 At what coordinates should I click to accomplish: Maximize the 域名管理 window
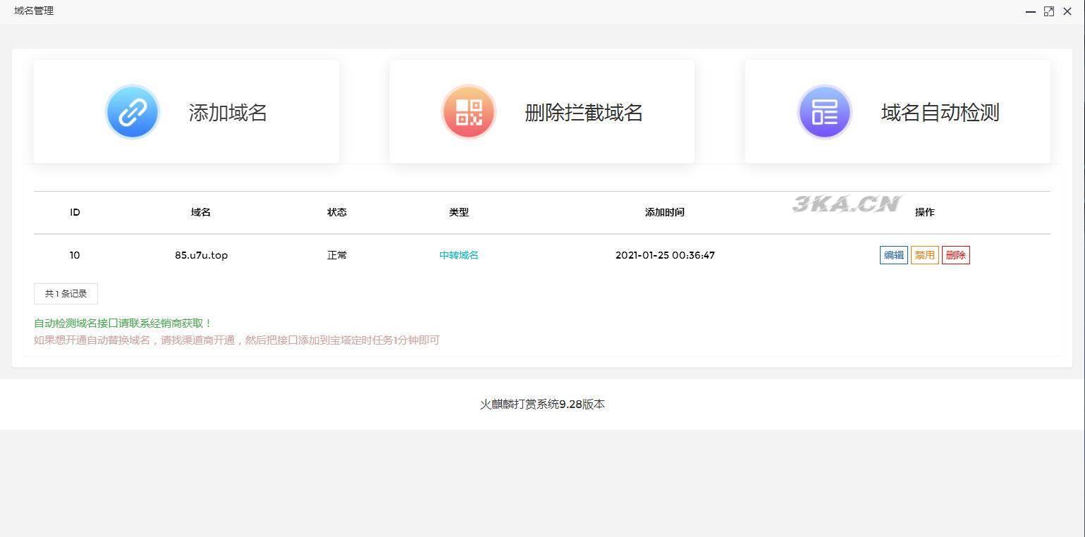click(x=1049, y=11)
